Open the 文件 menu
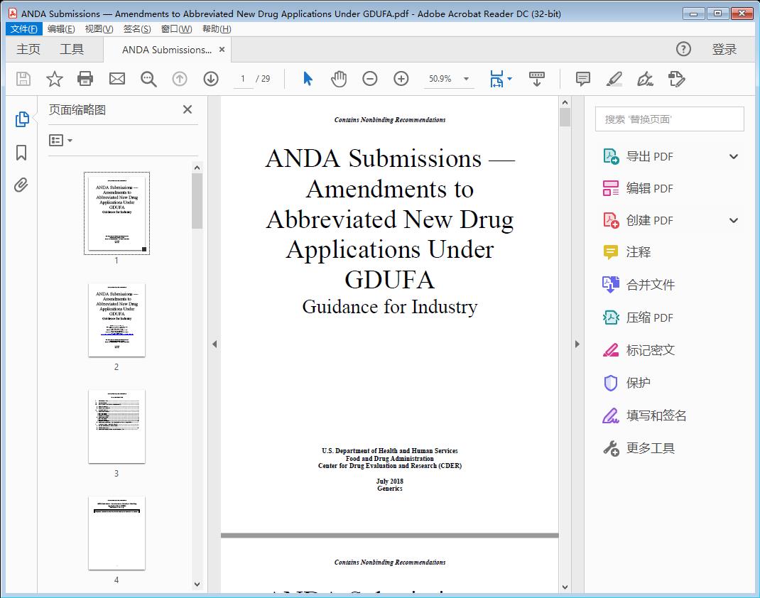760x598 pixels. 23,28
